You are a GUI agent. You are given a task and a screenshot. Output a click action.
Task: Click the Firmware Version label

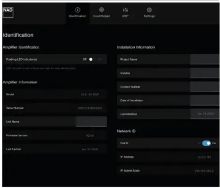[x=17, y=135]
